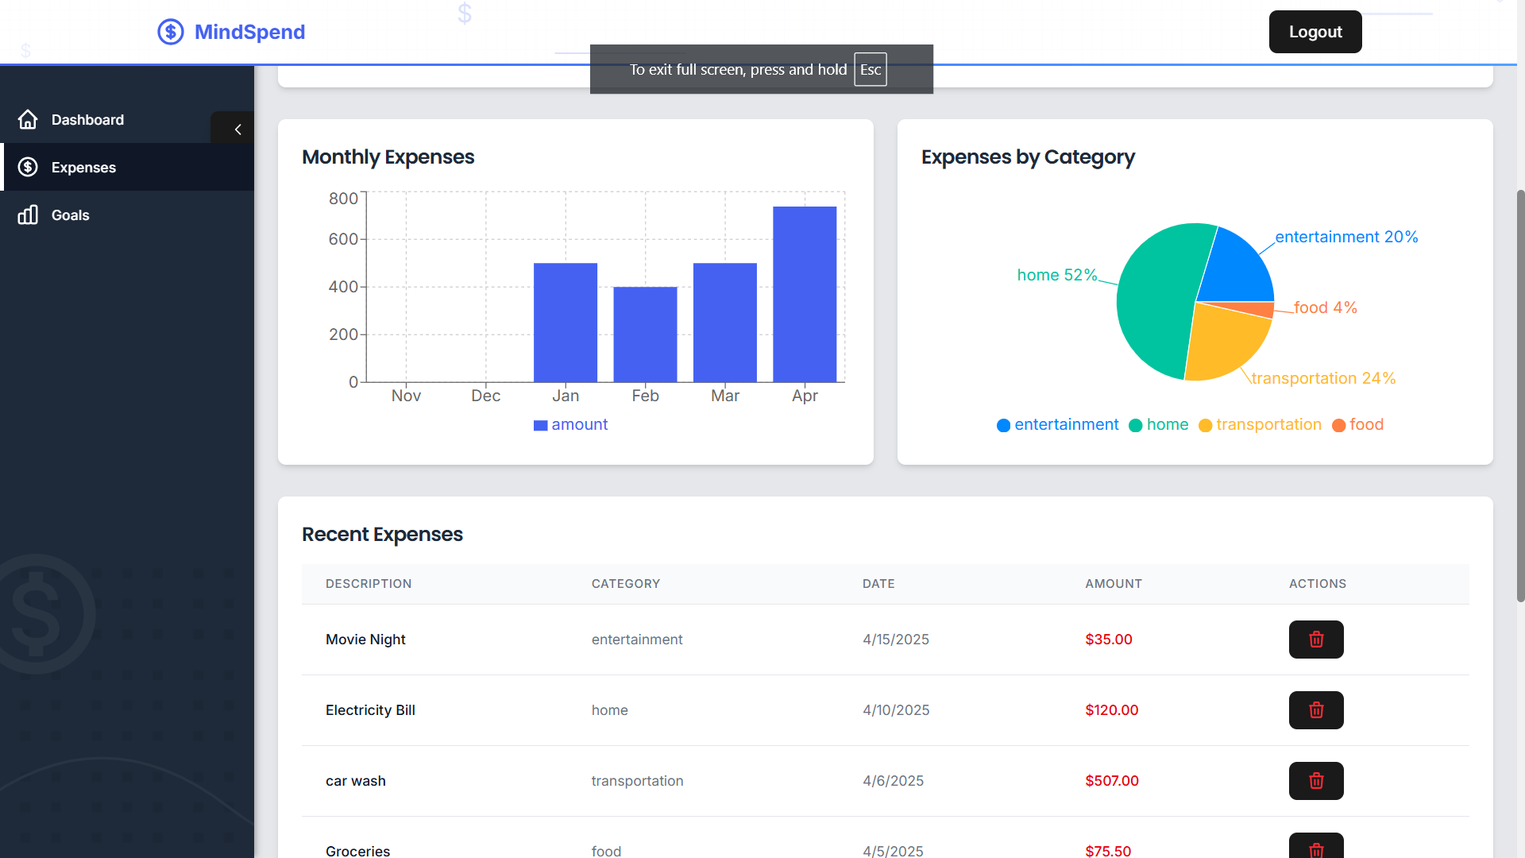The height and width of the screenshot is (858, 1525).
Task: Delete the Electricity Bill expense
Action: pos(1315,710)
